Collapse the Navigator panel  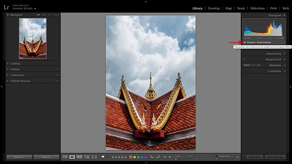8,15
